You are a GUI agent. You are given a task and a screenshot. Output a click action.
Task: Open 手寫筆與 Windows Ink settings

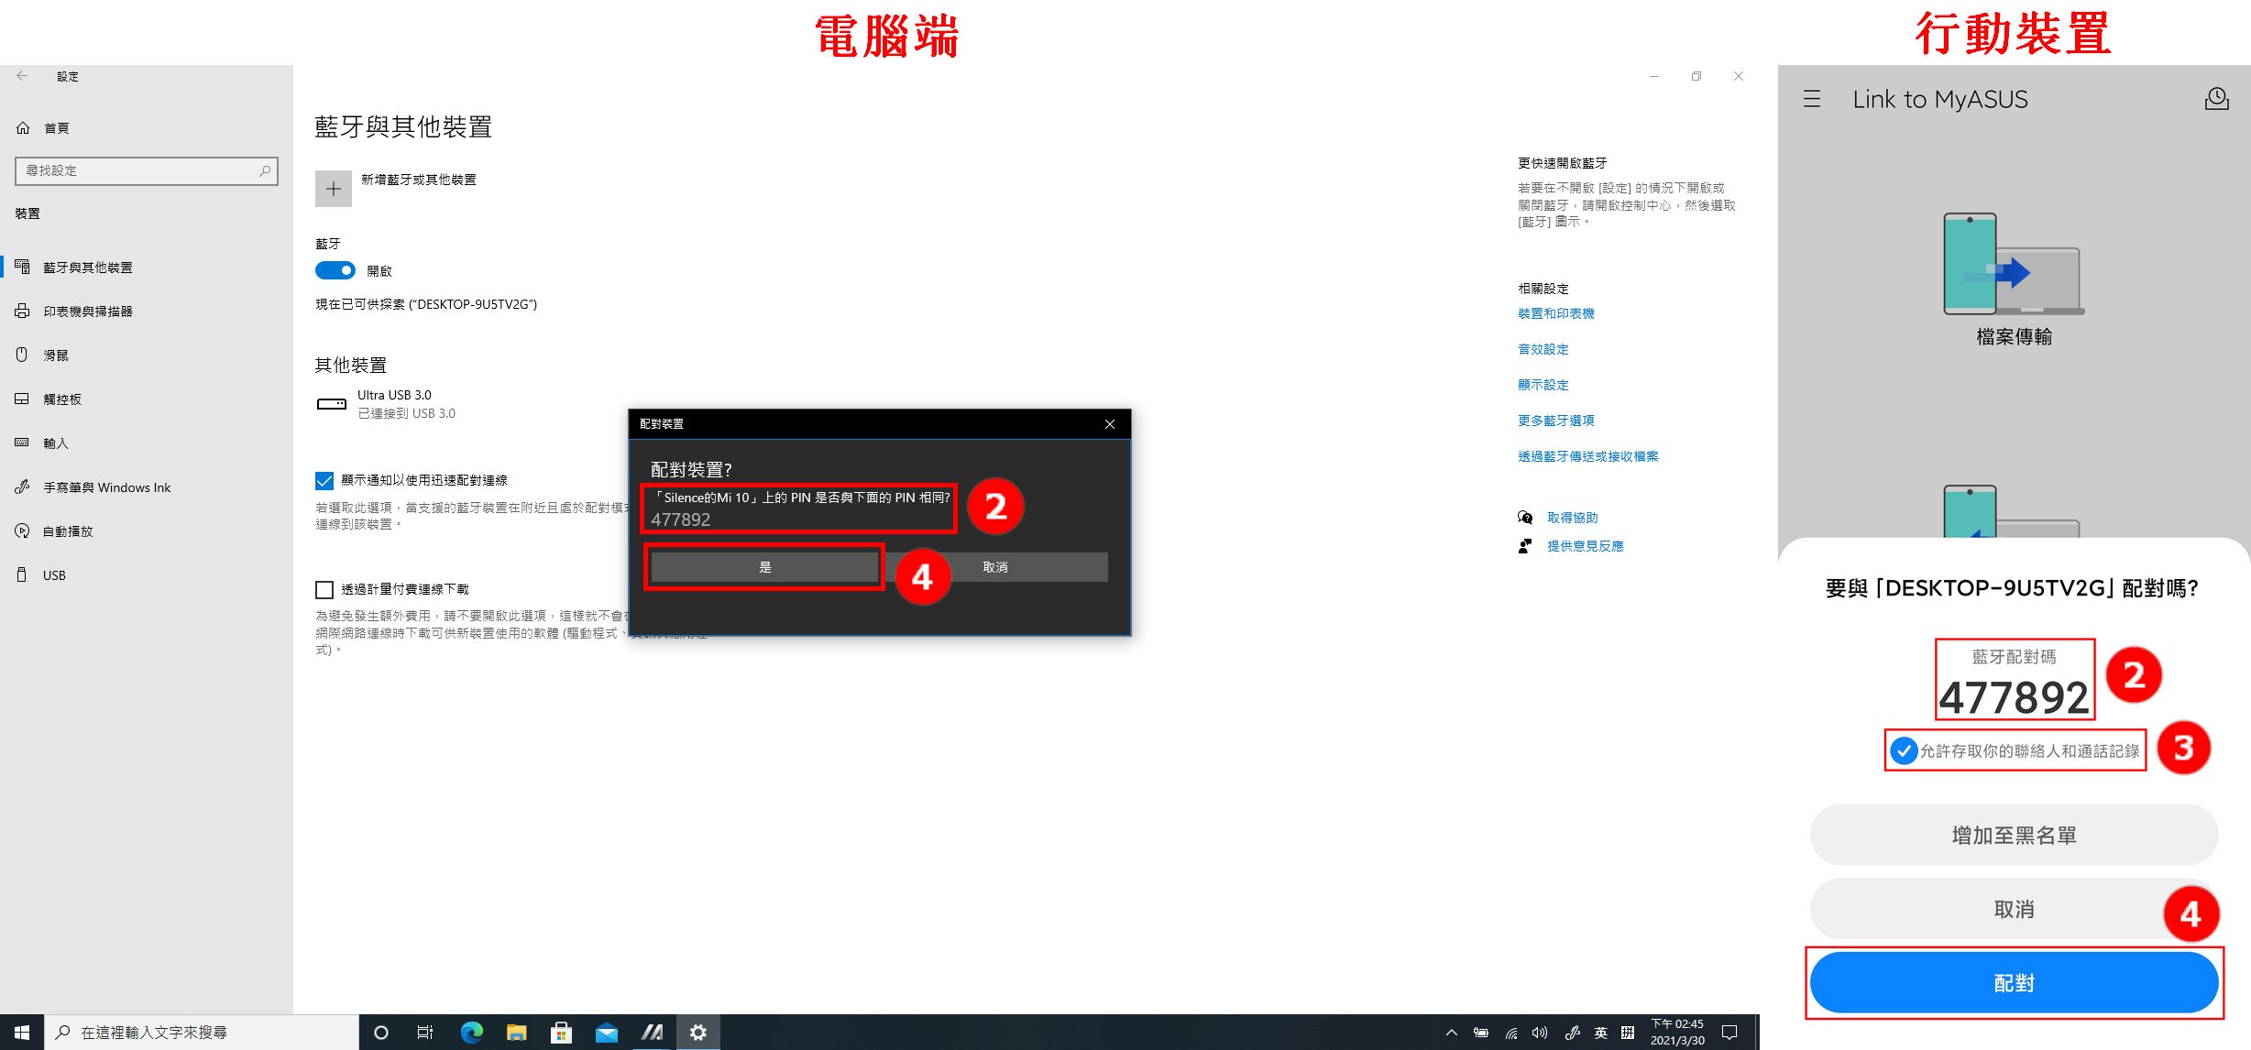click(x=107, y=487)
